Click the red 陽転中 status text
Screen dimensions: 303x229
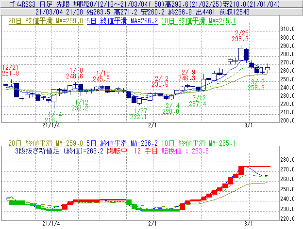coord(117,151)
